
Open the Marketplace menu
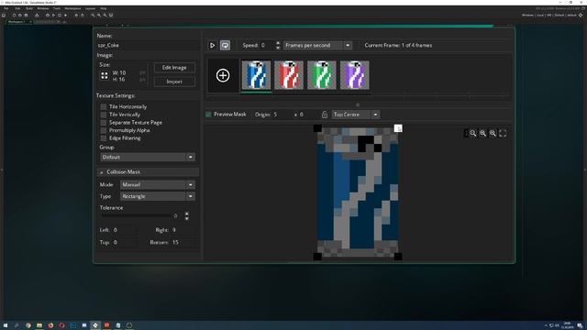pos(72,8)
